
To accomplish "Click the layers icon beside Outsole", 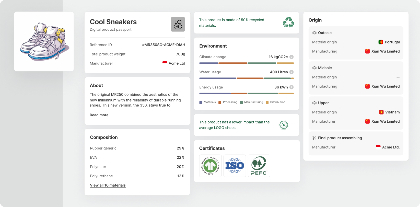I will click(314, 33).
